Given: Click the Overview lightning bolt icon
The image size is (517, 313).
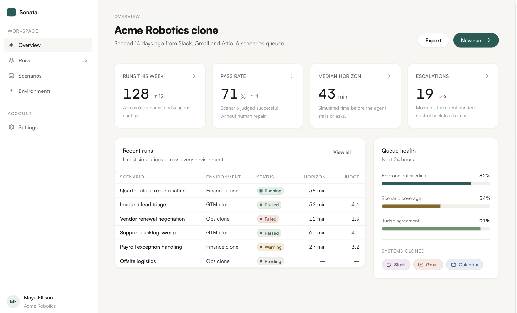Looking at the screenshot, I should pos(11,45).
